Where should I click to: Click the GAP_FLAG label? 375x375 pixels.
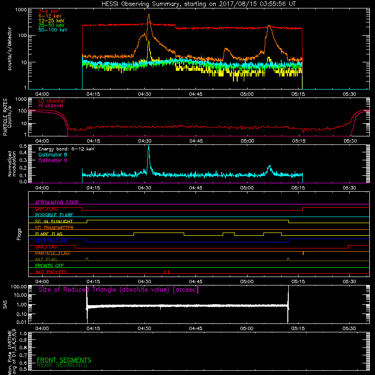(x=46, y=209)
